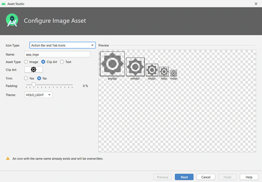Click the Clip Art gear icon button
The width and height of the screenshot is (262, 182).
point(34,70)
